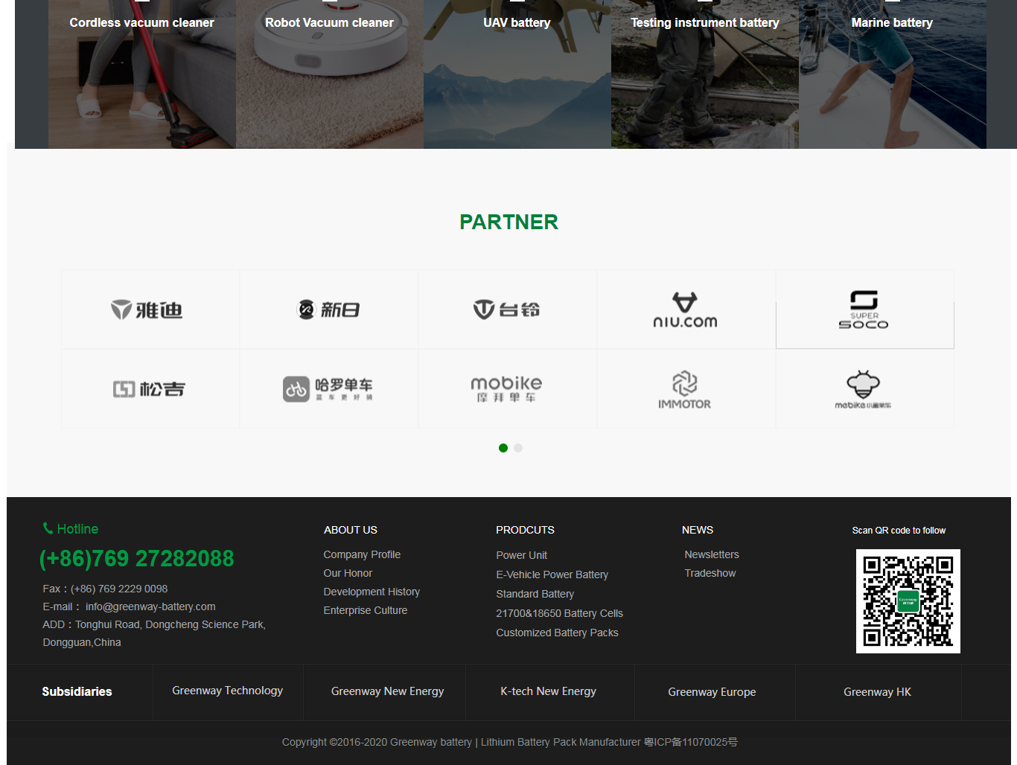Viewport: 1017px width, 765px height.
Task: Open the niu.com partner logo
Action: [686, 310]
